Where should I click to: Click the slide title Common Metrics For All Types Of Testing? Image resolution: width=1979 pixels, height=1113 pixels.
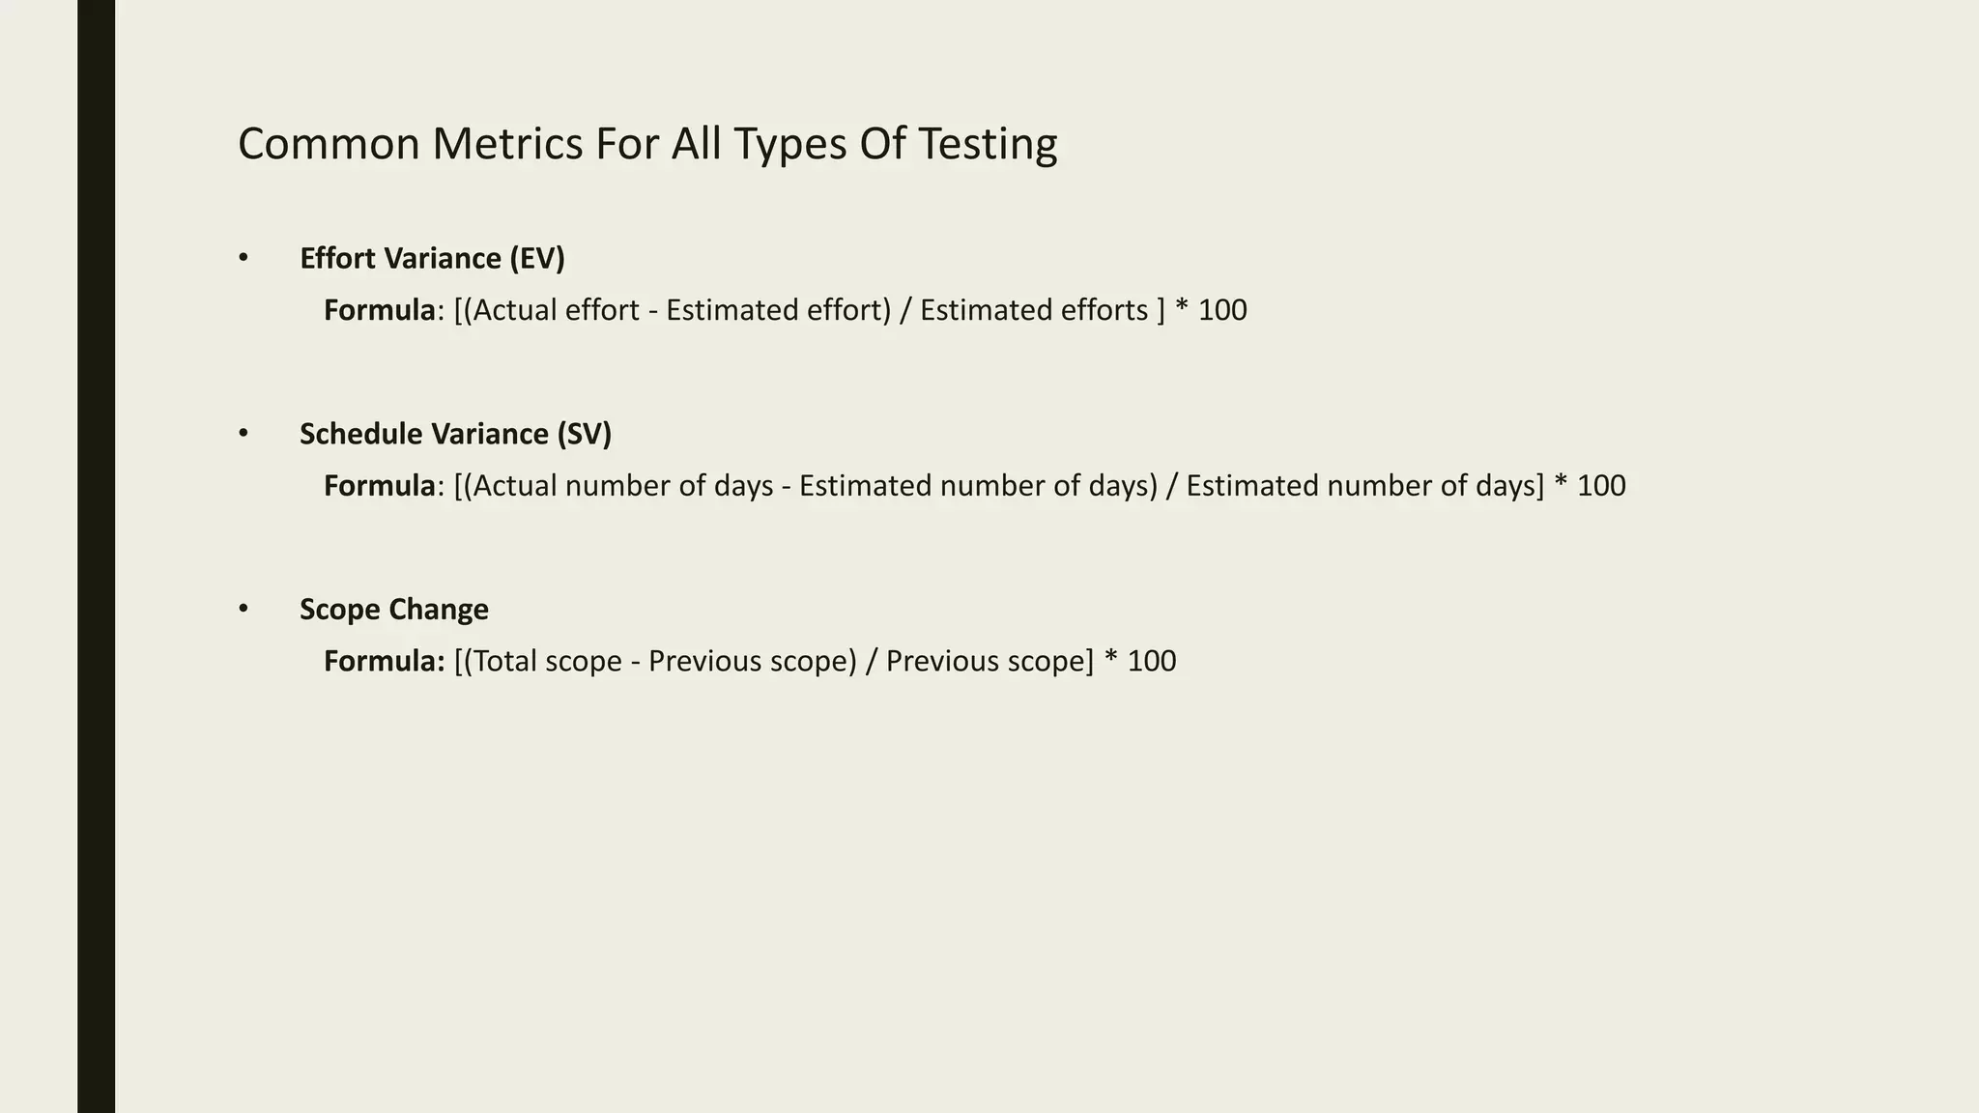647,144
